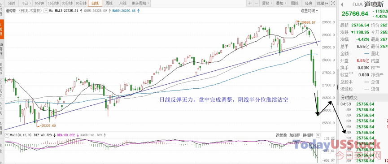This screenshot has width=388, height=164.
Task: Click 加指标 to add an indicator
Action: (x=295, y=135)
